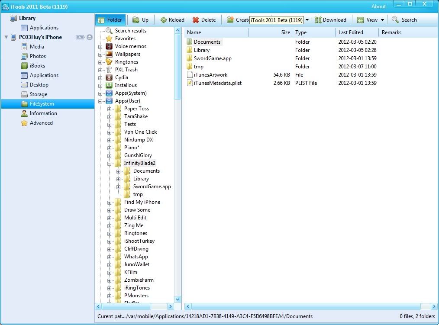
Task: Select FileSystem in the sidebar
Action: click(48, 104)
